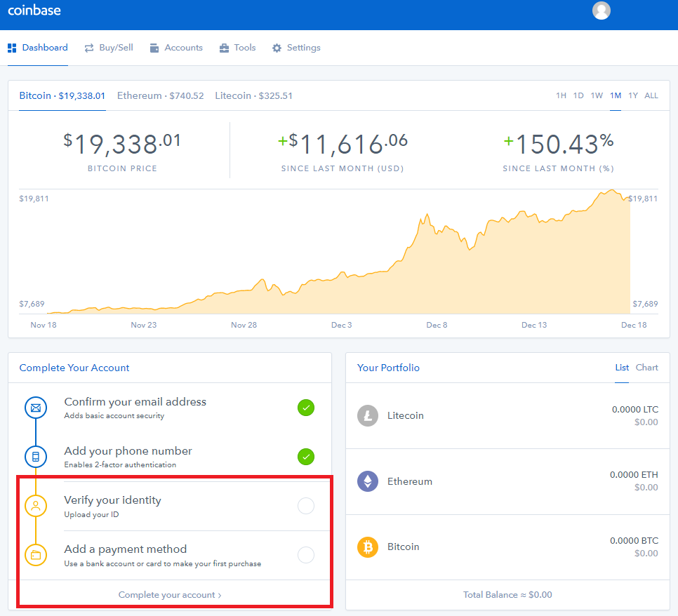Viewport: 678px width, 616px height.
Task: Click the user profile avatar icon
Action: click(601, 11)
